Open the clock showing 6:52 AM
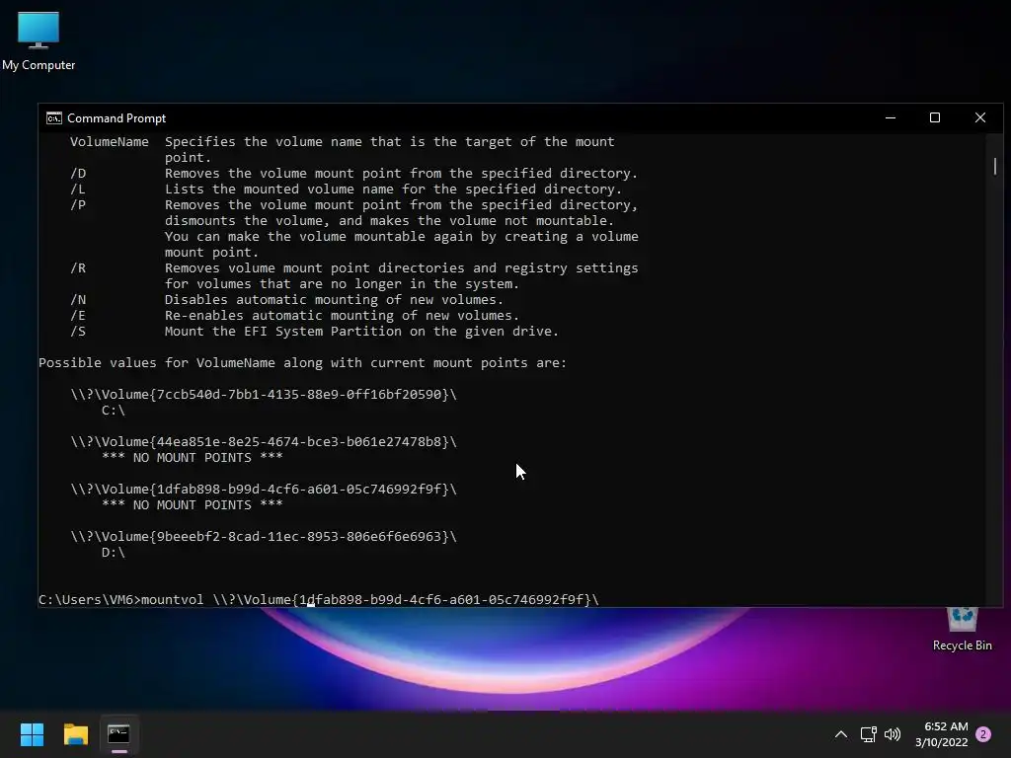The image size is (1011, 758). pos(946,726)
